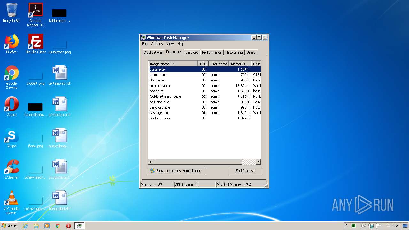Click the 7:20 AM system clock
Image resolution: width=409 pixels, height=230 pixels.
[393, 226]
